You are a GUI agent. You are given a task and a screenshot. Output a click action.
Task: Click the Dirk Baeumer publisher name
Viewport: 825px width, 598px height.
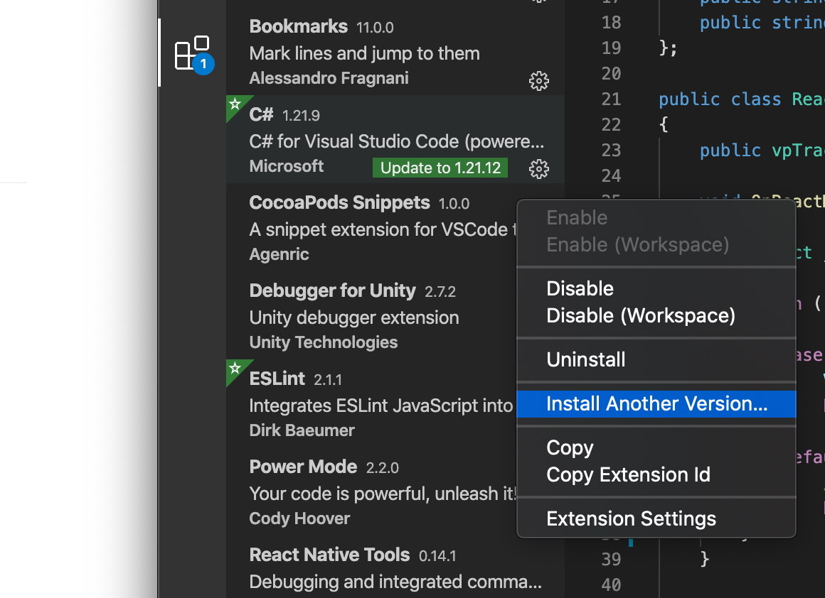(302, 430)
